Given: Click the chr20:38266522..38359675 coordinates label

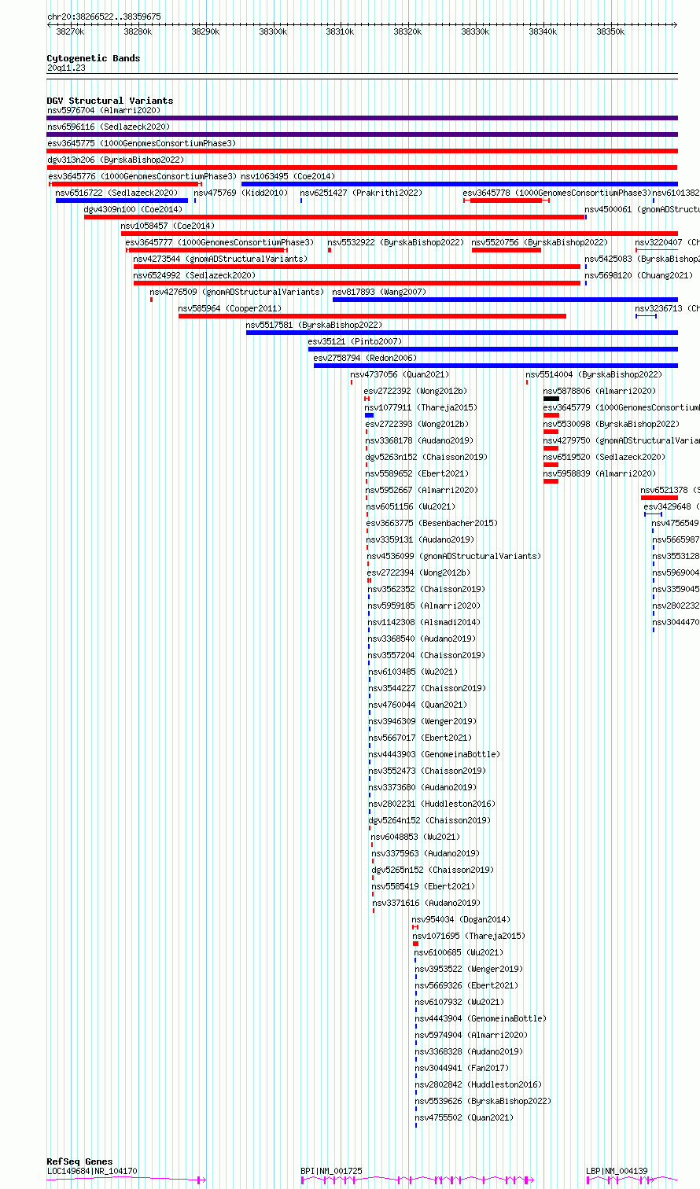Looking at the screenshot, I should click(x=104, y=17).
